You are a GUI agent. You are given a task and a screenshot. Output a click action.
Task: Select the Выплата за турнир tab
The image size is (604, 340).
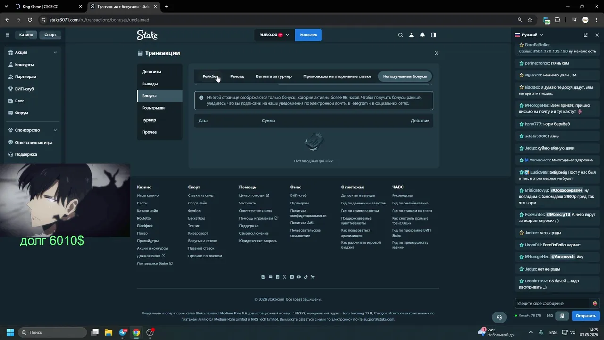pyautogui.click(x=274, y=76)
